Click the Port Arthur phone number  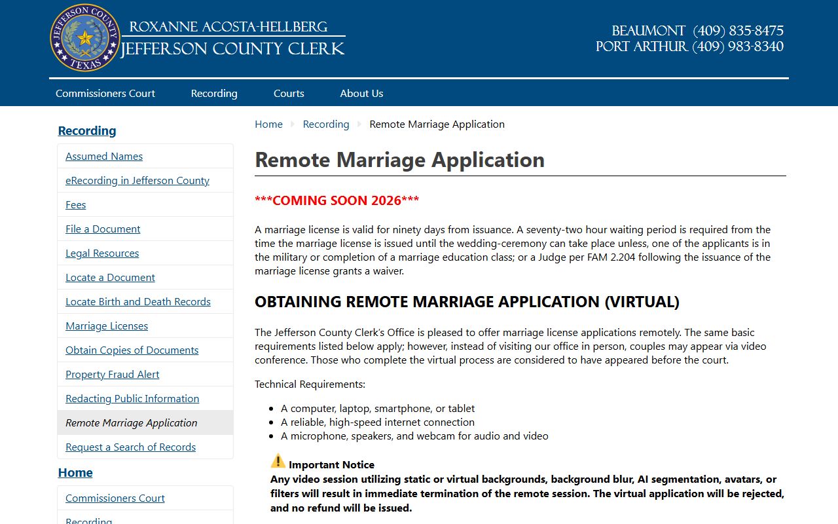click(x=738, y=47)
